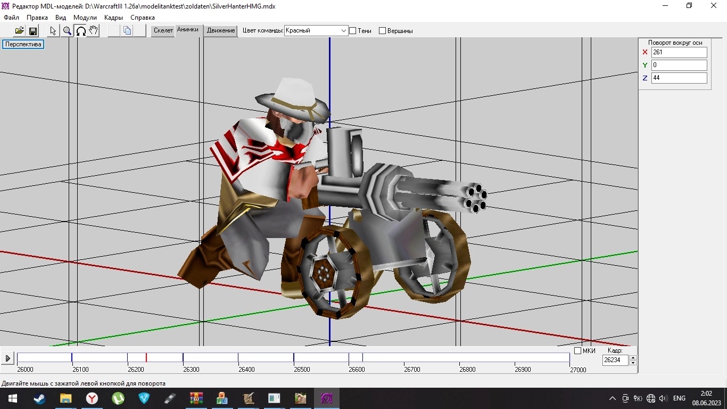Screen dimensions: 727x409
Task: Open the Файл menu
Action: pos(11,18)
